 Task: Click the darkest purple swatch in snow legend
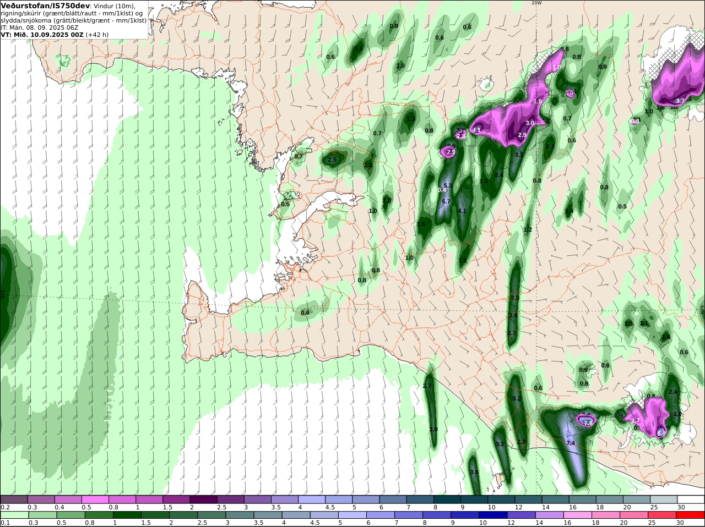pos(203,499)
